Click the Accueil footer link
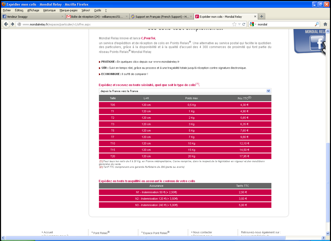331x241 pixels. pos(48,232)
